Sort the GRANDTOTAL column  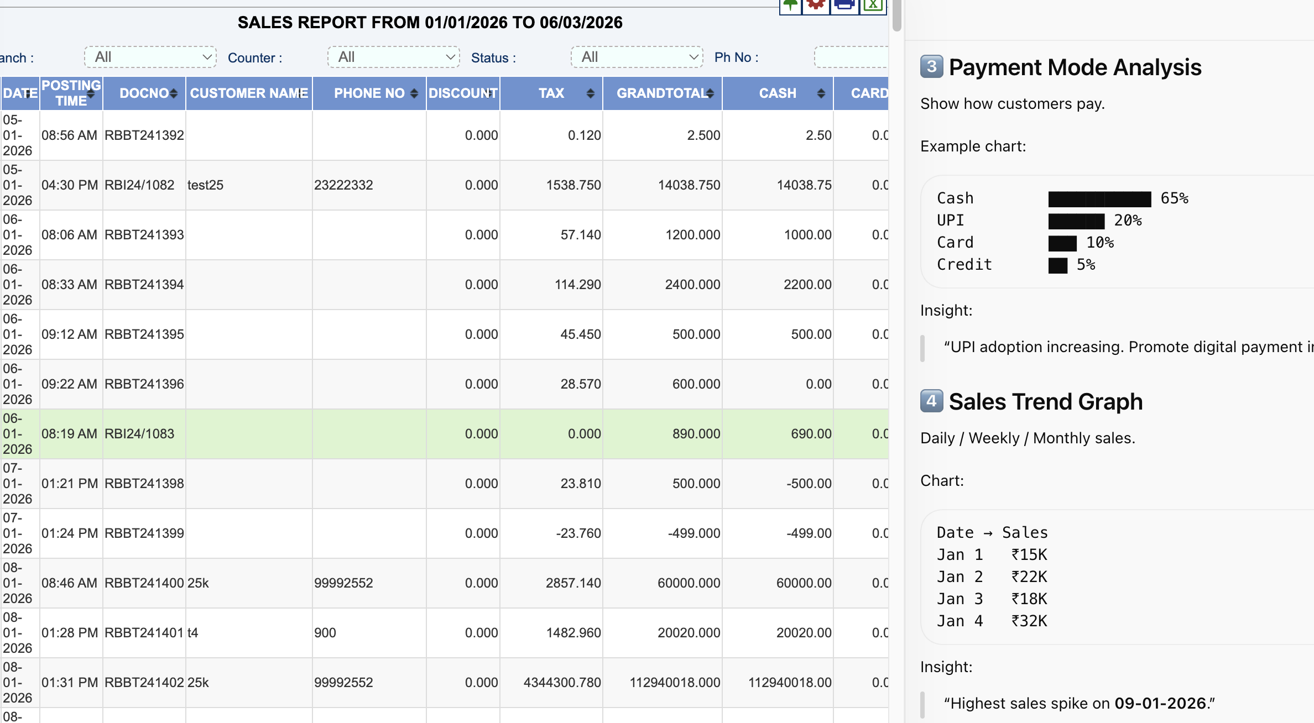pos(711,93)
